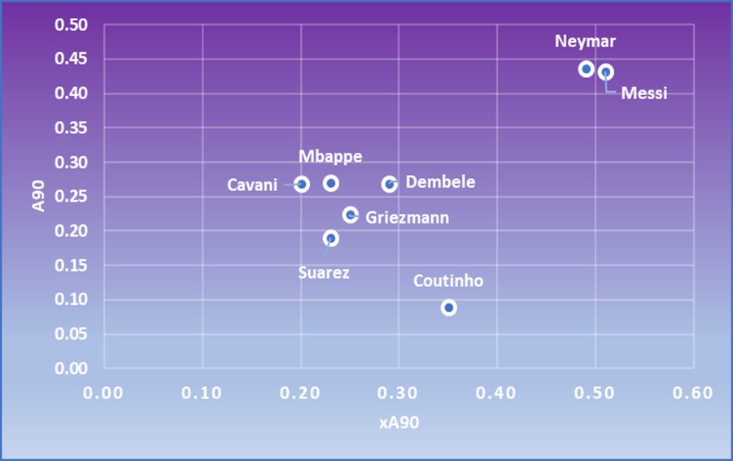Image resolution: width=733 pixels, height=461 pixels.
Task: Select the 0.50 vertical axis tick label
Action: (72, 25)
